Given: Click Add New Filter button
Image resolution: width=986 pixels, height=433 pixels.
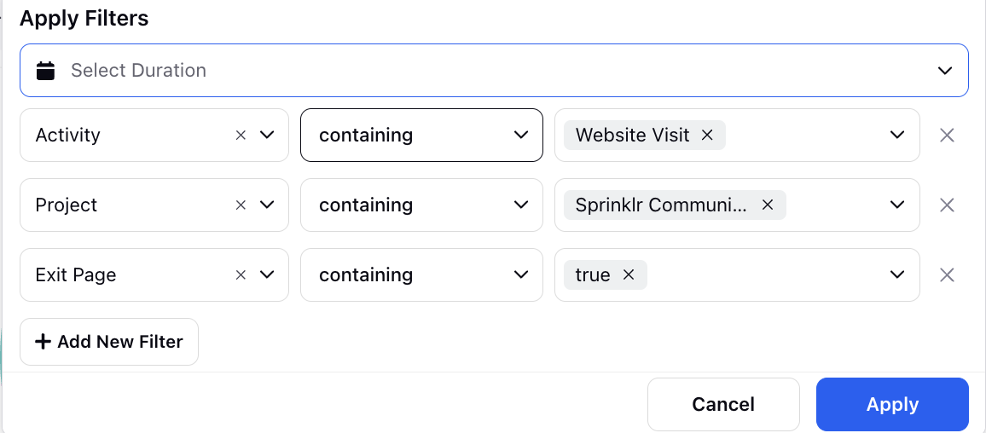Looking at the screenshot, I should pos(109,342).
